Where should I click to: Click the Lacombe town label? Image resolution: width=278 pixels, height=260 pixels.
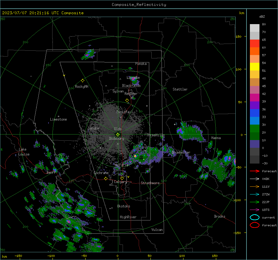click(x=133, y=78)
